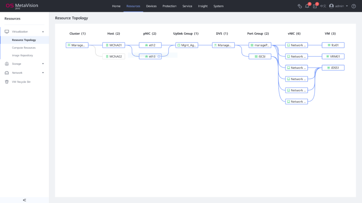This screenshot has width=362, height=203.
Task: Click the Virtualization menu label
Action: tap(20, 32)
